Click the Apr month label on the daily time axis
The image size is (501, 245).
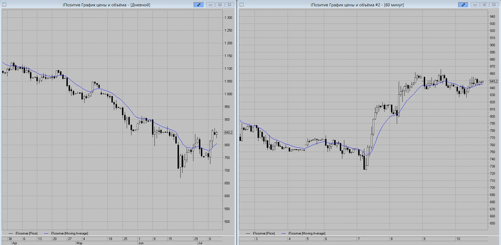[15, 243]
